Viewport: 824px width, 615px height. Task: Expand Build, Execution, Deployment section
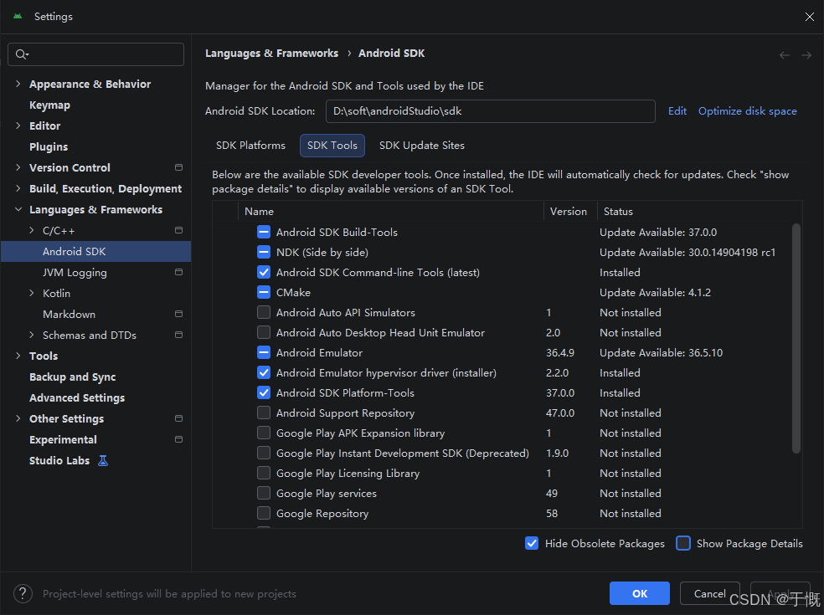click(x=18, y=188)
